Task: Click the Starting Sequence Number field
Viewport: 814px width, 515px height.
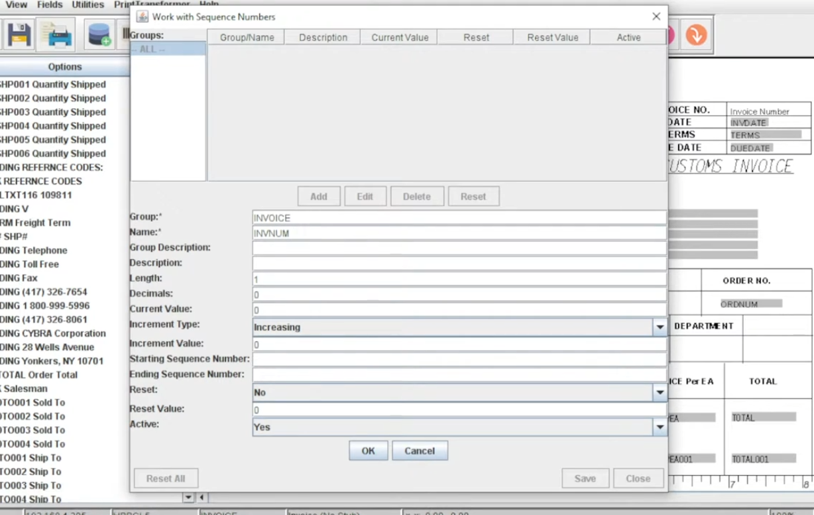Action: pos(459,360)
